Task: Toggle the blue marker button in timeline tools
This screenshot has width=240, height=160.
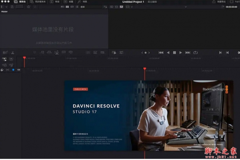Action: tap(13, 70)
